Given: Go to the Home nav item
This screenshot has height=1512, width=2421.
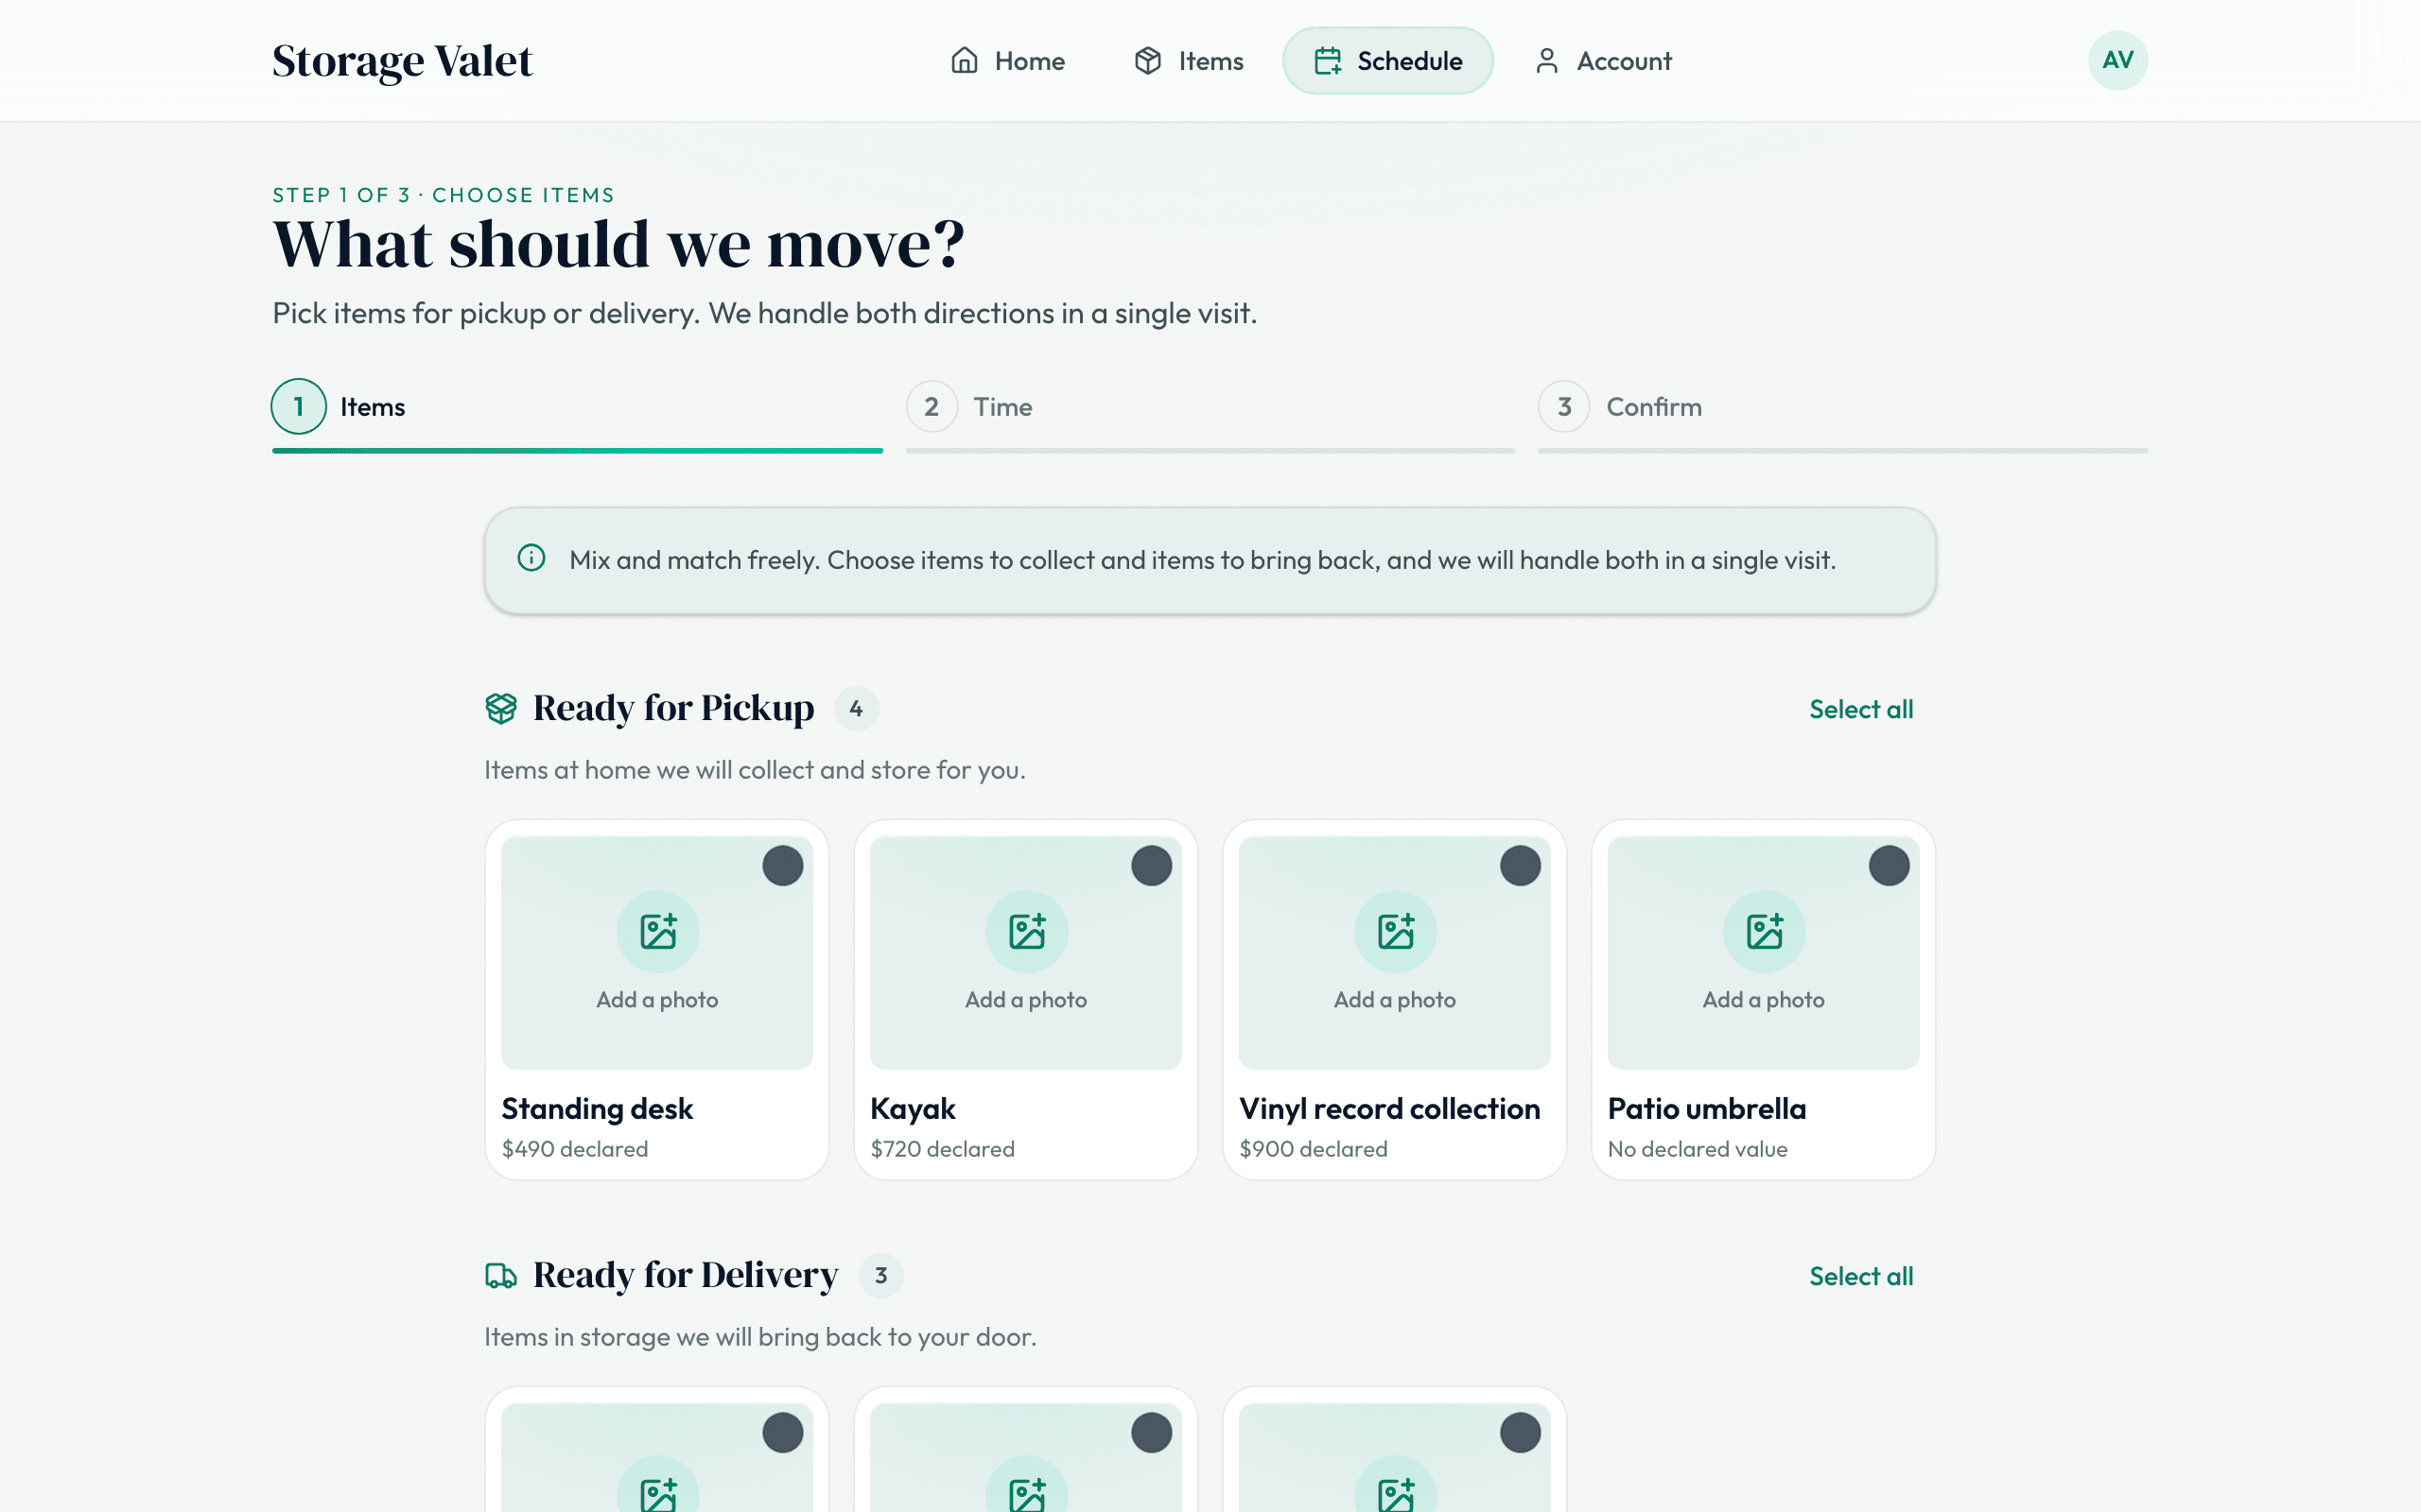Looking at the screenshot, I should point(1007,61).
